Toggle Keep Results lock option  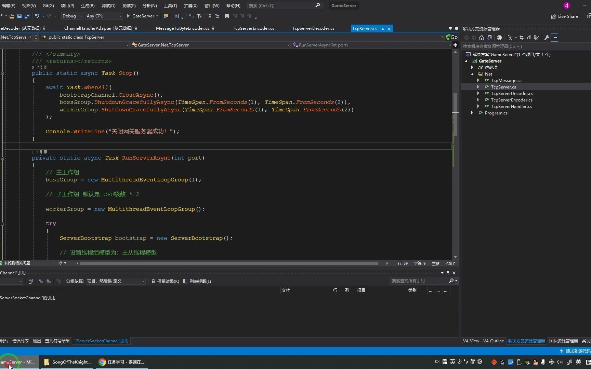click(165, 281)
